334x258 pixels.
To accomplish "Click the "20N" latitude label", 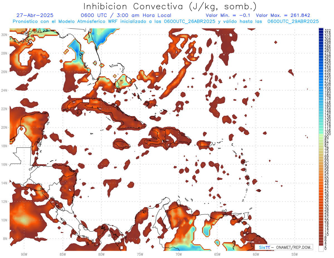I will coord(4,127).
